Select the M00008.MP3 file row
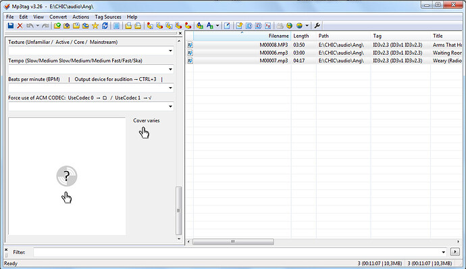Screen dimensions: 466x269 tap(324, 45)
